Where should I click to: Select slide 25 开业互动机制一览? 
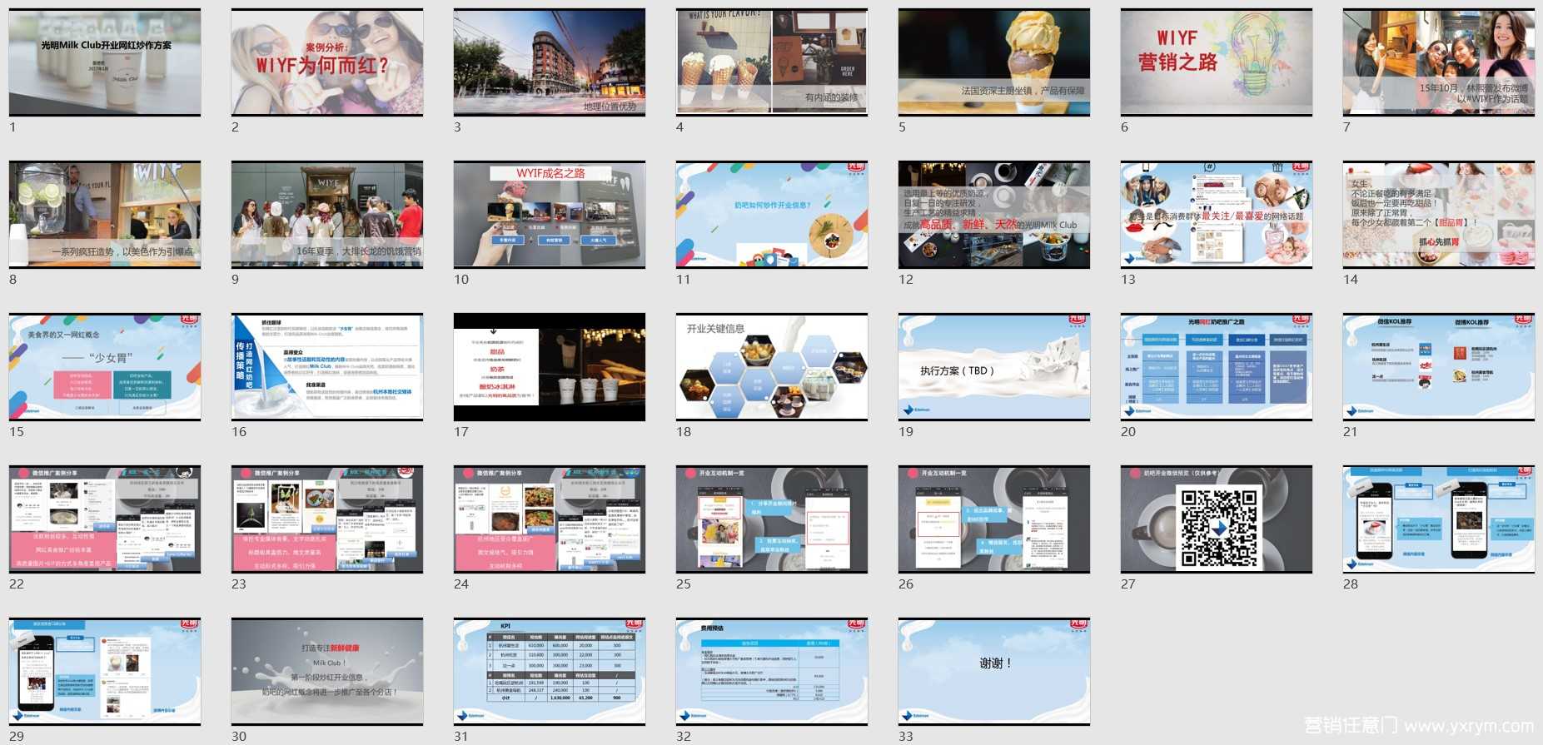[772, 519]
